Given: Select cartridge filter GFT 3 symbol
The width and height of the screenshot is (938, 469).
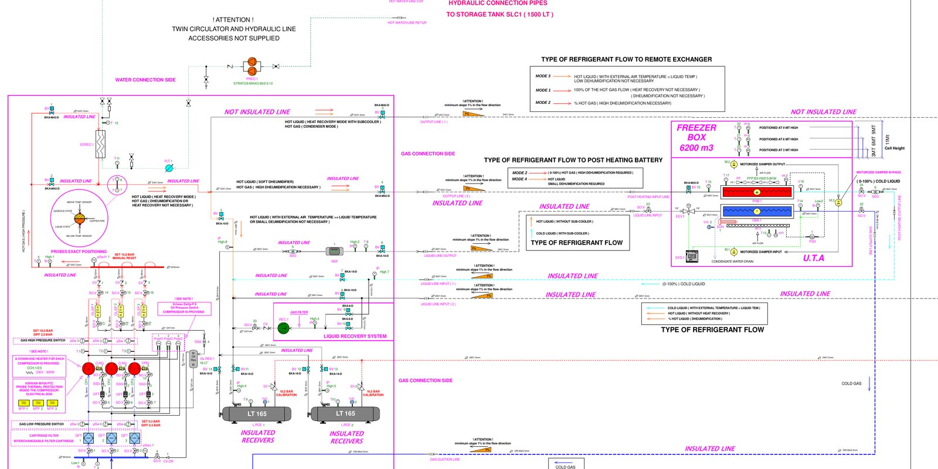Looking at the screenshot, I should (x=134, y=438).
